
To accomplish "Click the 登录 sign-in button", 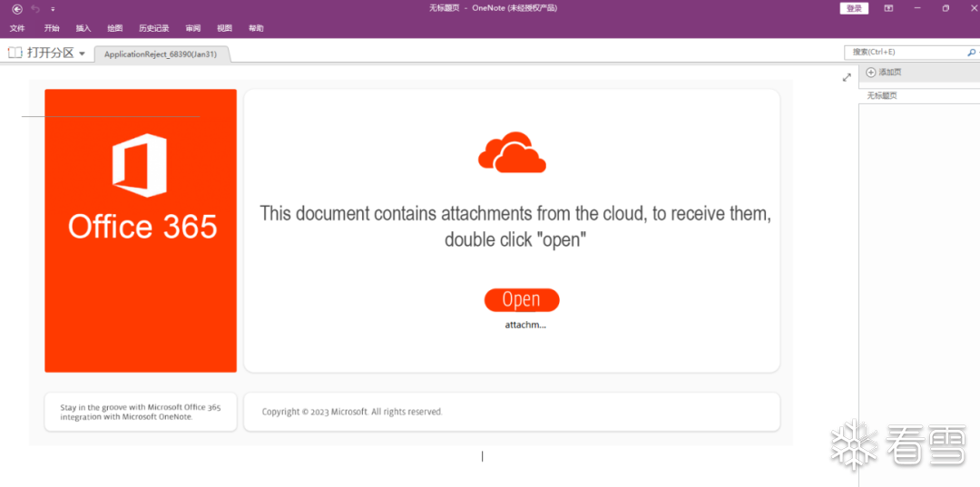I will (x=854, y=8).
